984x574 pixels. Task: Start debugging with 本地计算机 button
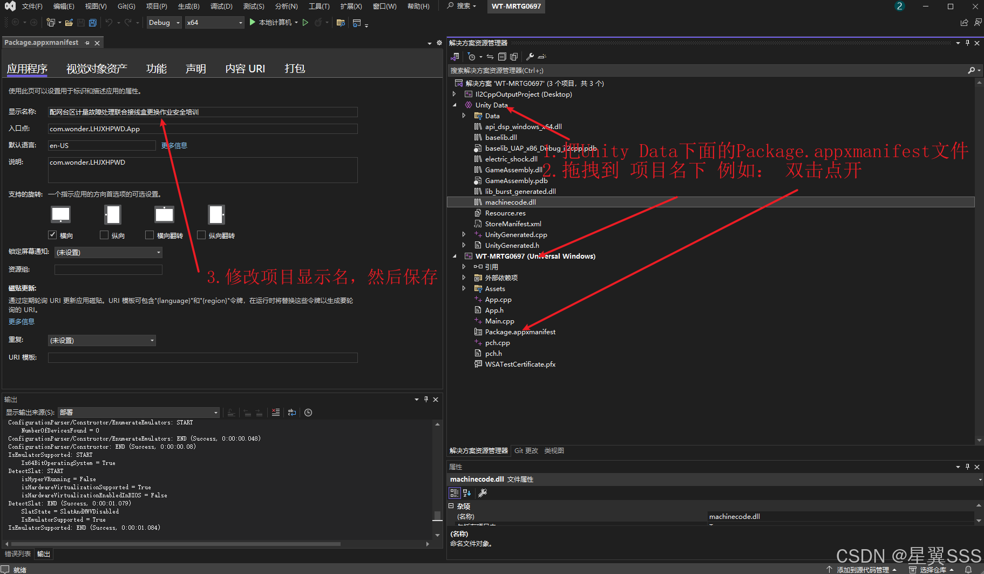273,22
